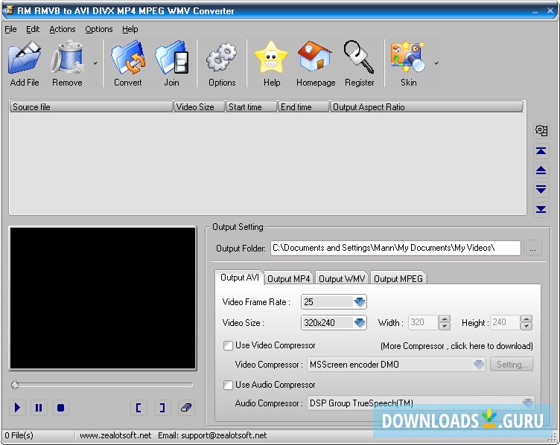Set end mark with right bracket button
The height and width of the screenshot is (445, 560).
162,408
